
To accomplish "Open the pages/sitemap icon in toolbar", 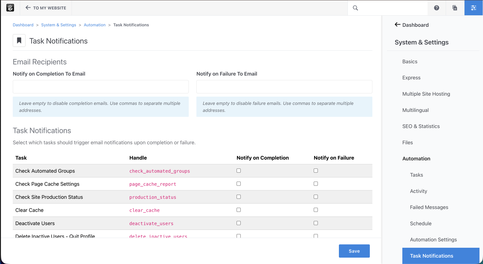I will tap(455, 8).
